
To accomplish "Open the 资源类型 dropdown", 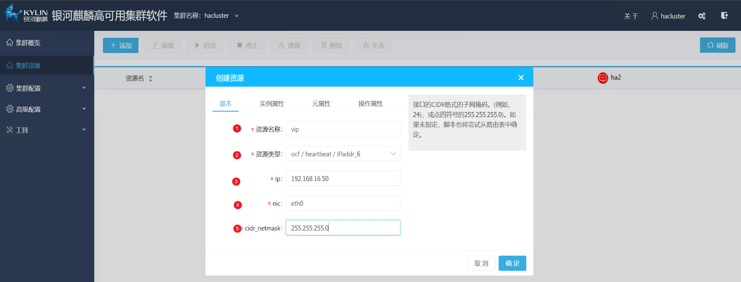I will pos(343,154).
